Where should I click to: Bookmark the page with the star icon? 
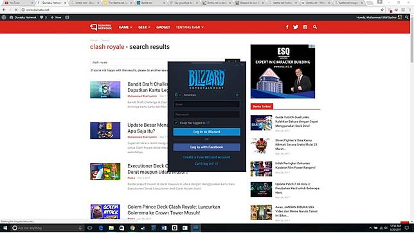click(x=382, y=10)
